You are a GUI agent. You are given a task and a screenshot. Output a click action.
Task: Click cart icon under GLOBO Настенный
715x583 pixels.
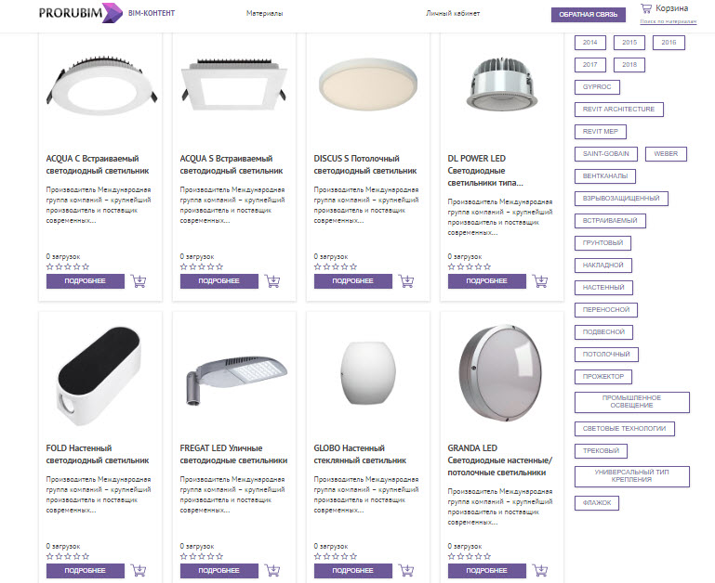pos(405,570)
